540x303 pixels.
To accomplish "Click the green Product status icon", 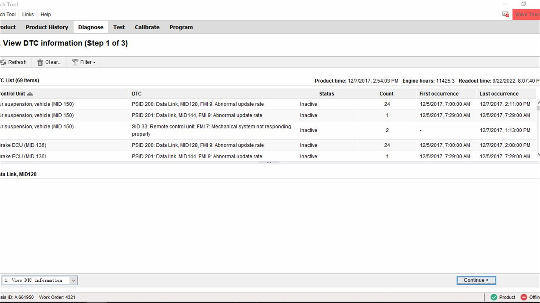I will tap(494, 297).
